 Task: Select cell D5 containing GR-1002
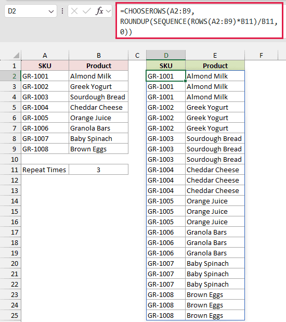click(x=166, y=107)
